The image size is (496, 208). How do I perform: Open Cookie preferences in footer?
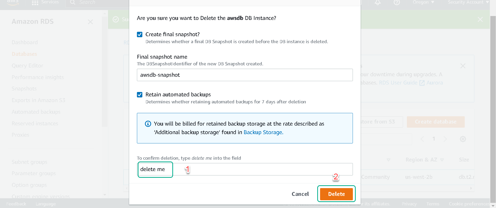pyautogui.click(x=469, y=204)
